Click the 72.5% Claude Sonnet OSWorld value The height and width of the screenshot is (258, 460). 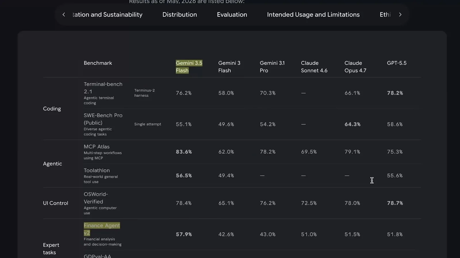309,203
